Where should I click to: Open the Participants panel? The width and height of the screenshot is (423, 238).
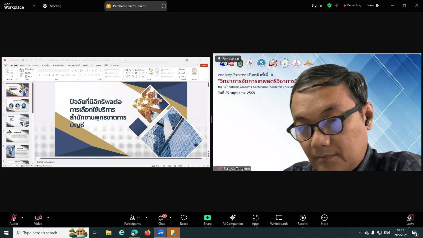pyautogui.click(x=132, y=220)
